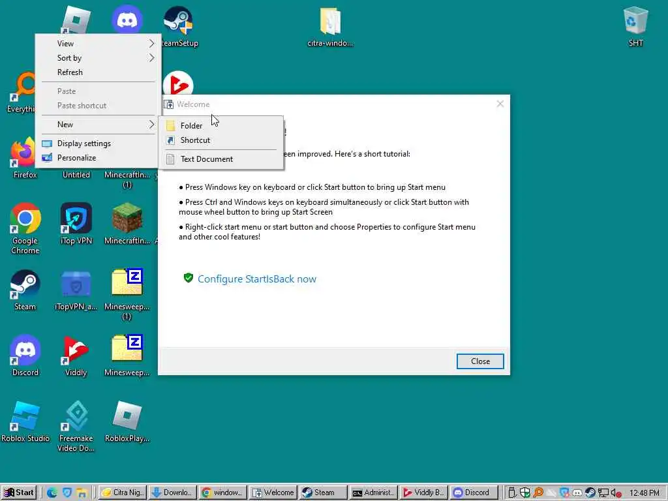
Task: Open the Start button
Action: (19, 493)
